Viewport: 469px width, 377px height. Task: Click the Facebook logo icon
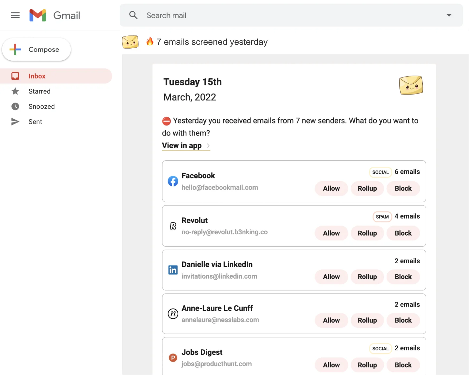pyautogui.click(x=173, y=181)
